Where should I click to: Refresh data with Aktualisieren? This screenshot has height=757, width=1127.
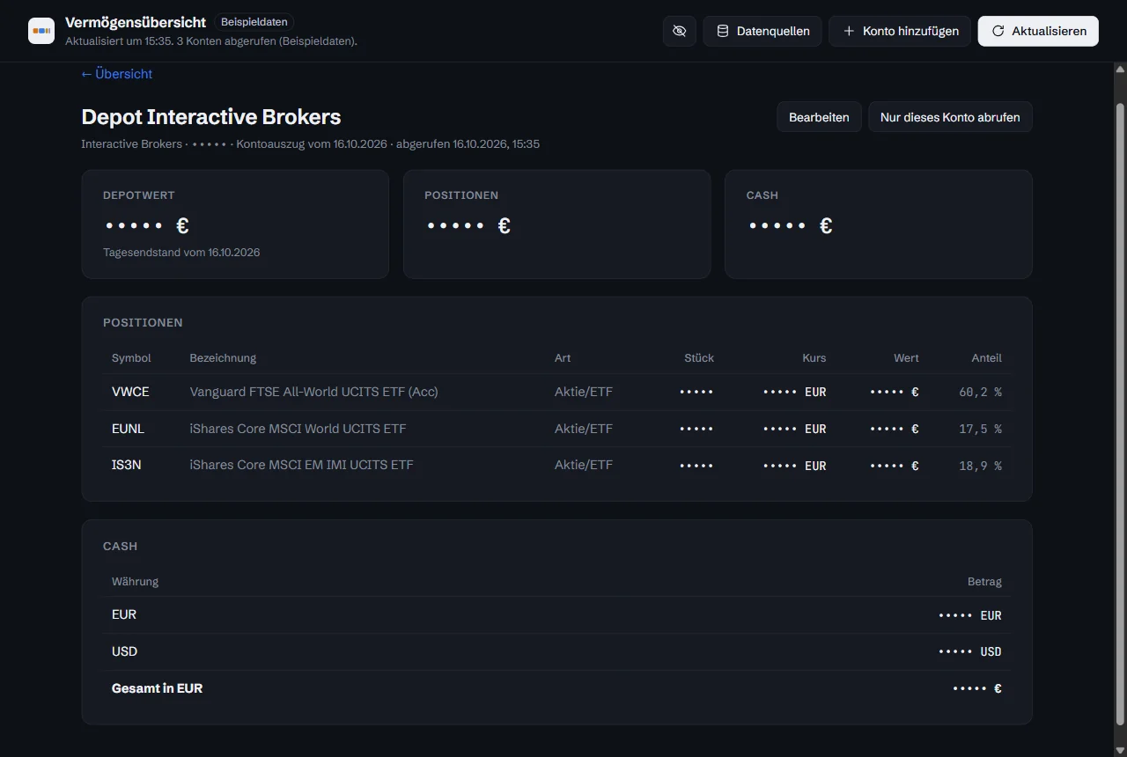[x=1038, y=31]
